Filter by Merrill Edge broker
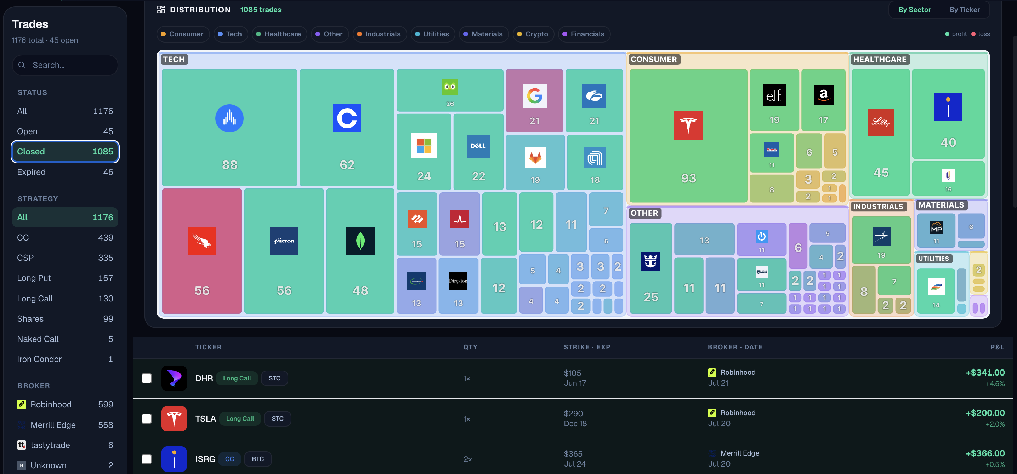The height and width of the screenshot is (474, 1017). pos(65,425)
